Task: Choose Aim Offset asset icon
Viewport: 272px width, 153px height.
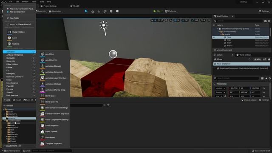Action: (42, 54)
